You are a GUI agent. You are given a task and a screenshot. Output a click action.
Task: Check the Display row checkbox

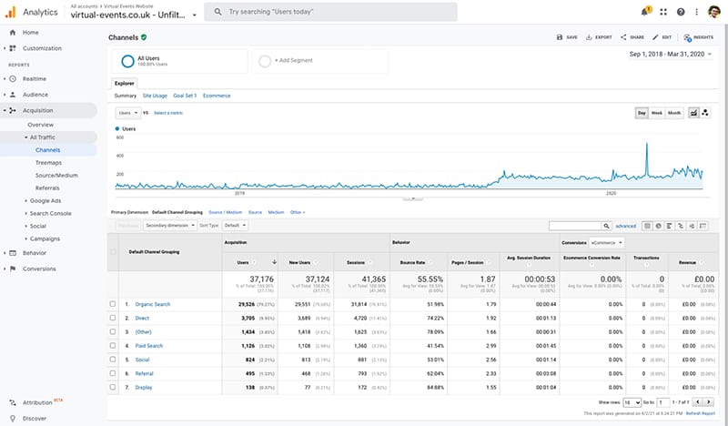113,387
